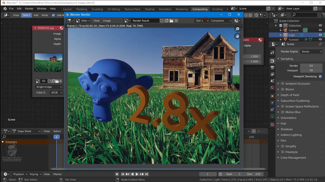Click the Light object icon in outliner

click(x=285, y=35)
